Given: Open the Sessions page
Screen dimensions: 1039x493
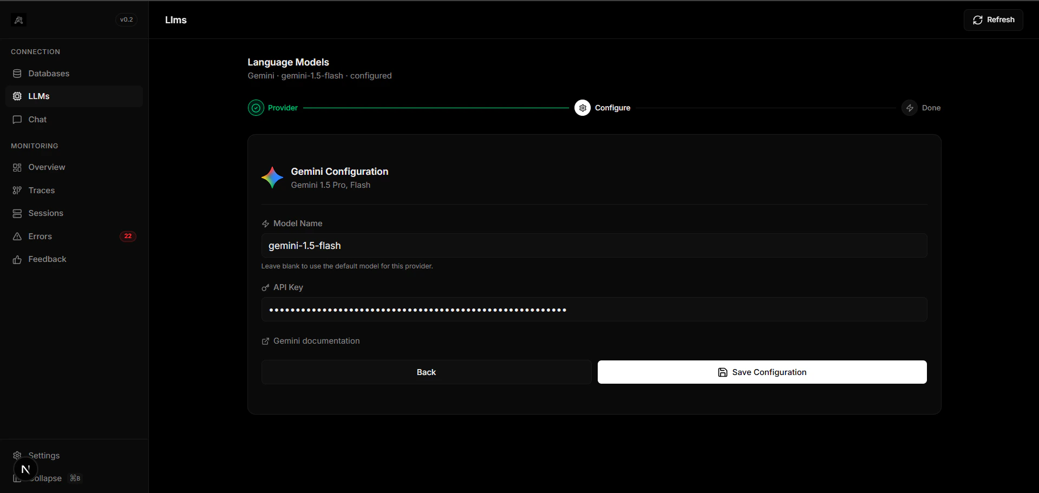Looking at the screenshot, I should point(74,213).
